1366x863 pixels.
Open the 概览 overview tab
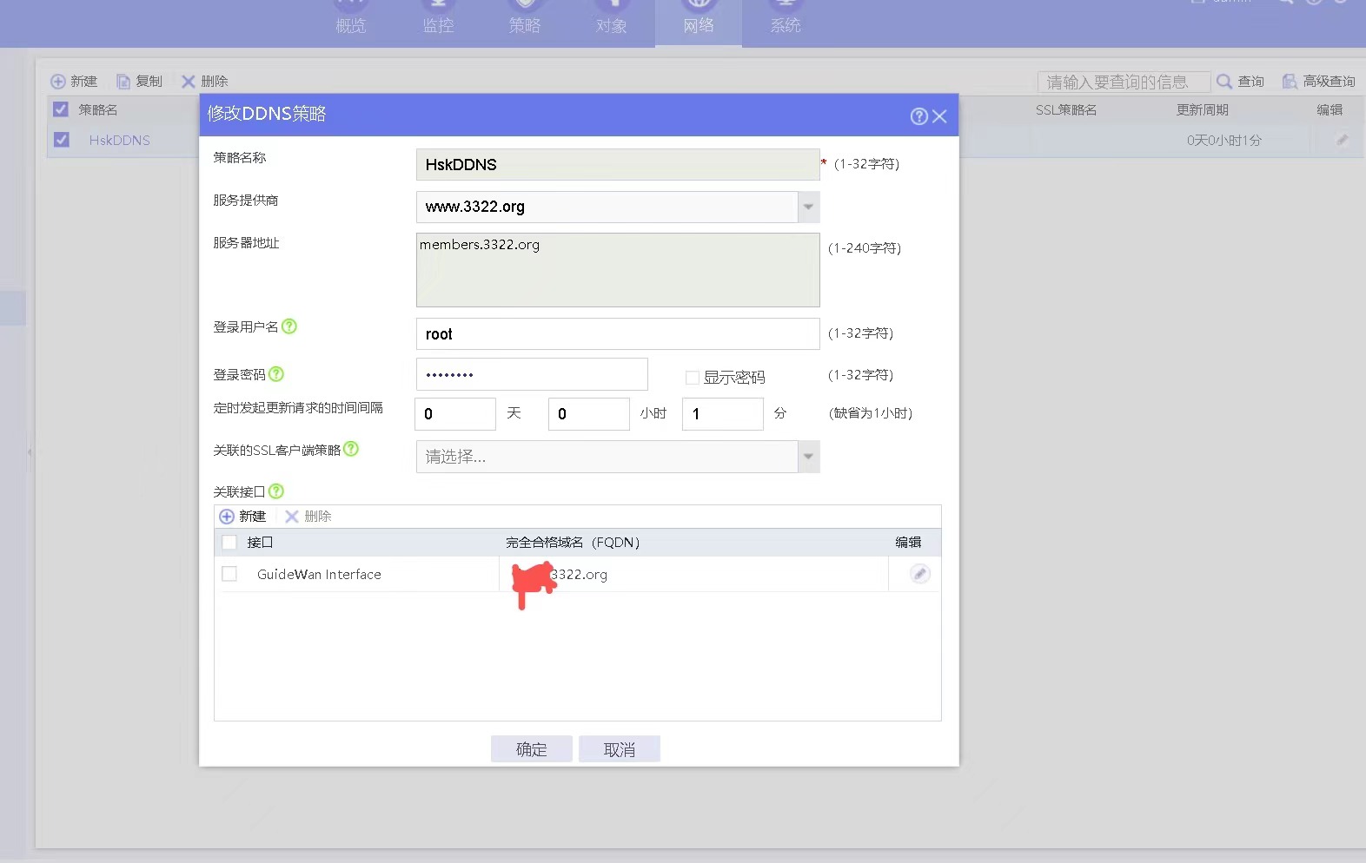click(351, 23)
